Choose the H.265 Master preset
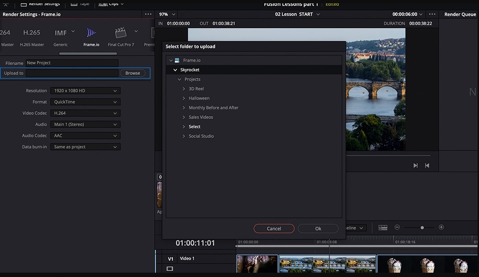479x277 pixels. 32,33
